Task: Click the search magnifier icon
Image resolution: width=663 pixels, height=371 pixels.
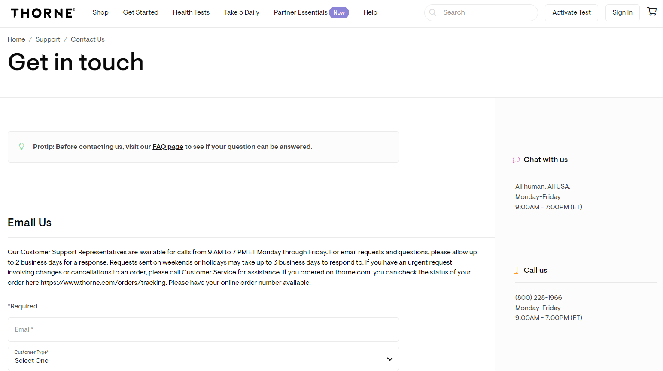Action: click(433, 12)
